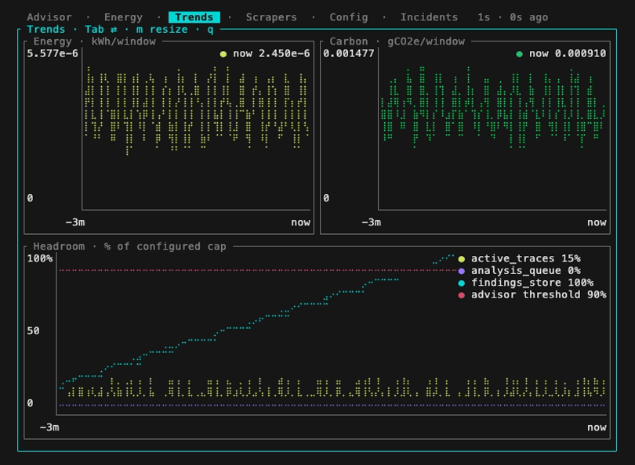Click the cyan findings_store legend dot

click(x=461, y=283)
